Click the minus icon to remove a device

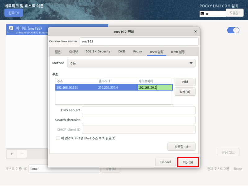tap(22, 154)
